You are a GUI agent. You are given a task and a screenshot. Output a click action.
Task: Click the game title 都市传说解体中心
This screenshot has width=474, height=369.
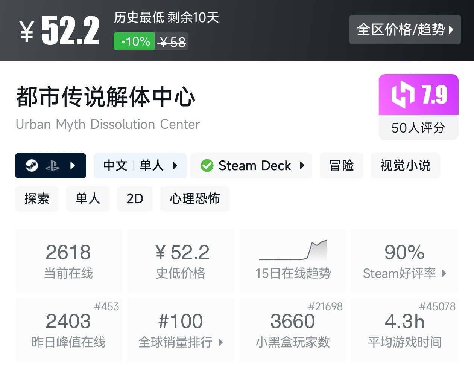point(106,97)
